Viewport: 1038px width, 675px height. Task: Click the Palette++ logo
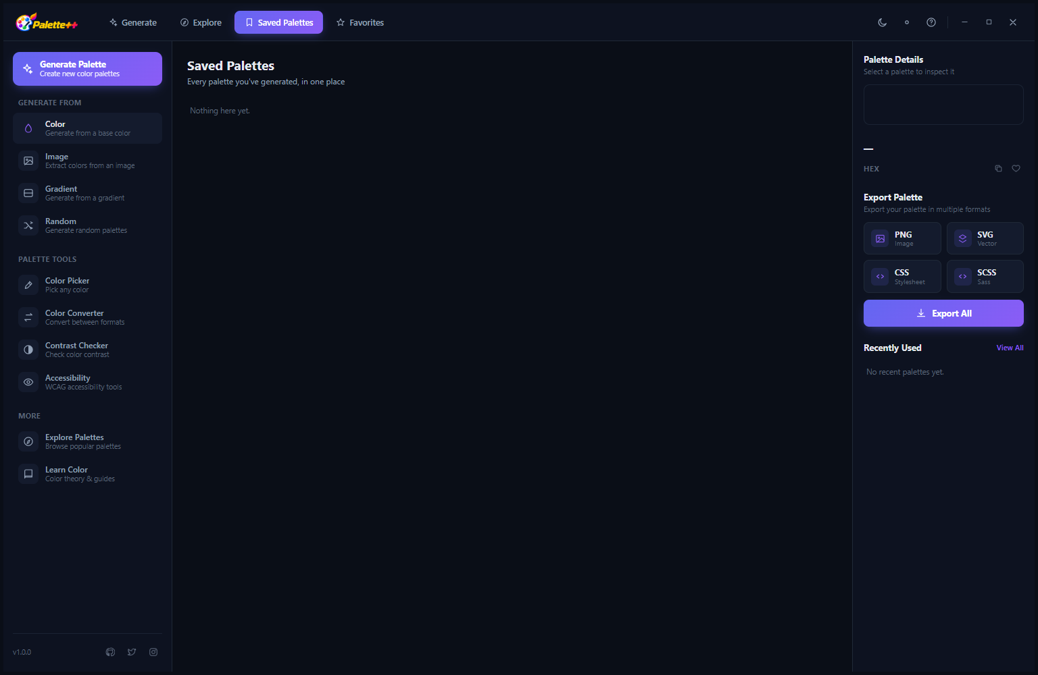(x=47, y=22)
